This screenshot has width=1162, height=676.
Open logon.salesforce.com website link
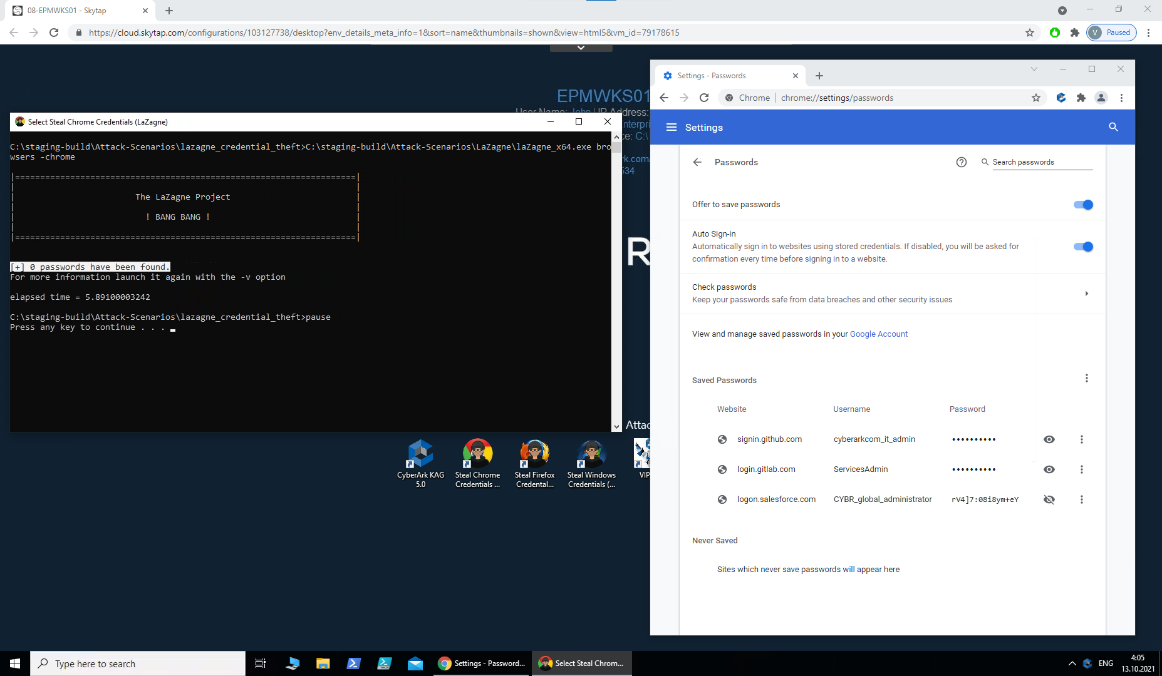tap(776, 499)
